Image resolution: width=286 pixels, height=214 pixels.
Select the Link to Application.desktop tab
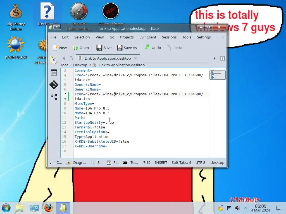(108, 58)
